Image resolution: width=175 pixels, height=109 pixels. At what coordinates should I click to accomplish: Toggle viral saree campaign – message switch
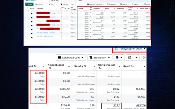(32, 33)
